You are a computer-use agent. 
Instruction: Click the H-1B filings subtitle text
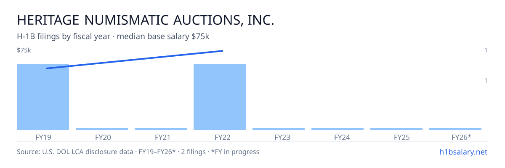(113, 37)
